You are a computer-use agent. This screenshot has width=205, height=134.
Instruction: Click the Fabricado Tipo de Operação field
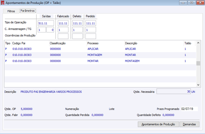[63, 23]
